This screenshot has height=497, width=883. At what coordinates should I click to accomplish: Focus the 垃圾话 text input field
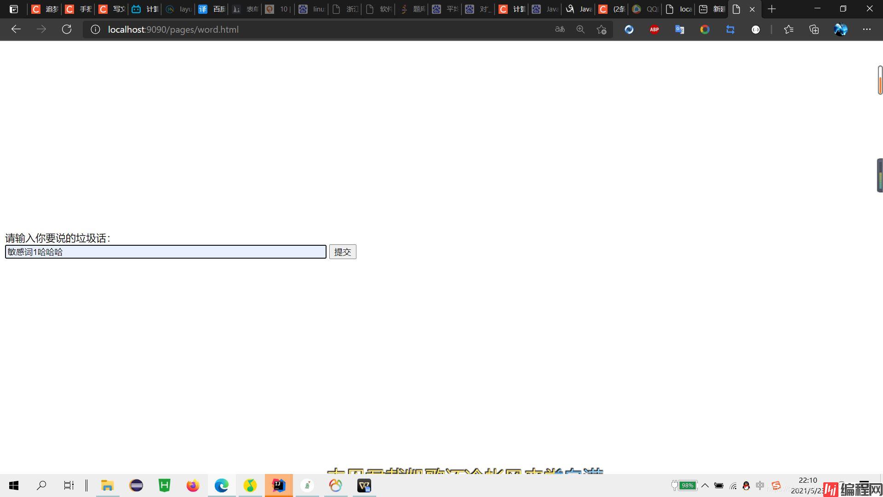(x=166, y=252)
